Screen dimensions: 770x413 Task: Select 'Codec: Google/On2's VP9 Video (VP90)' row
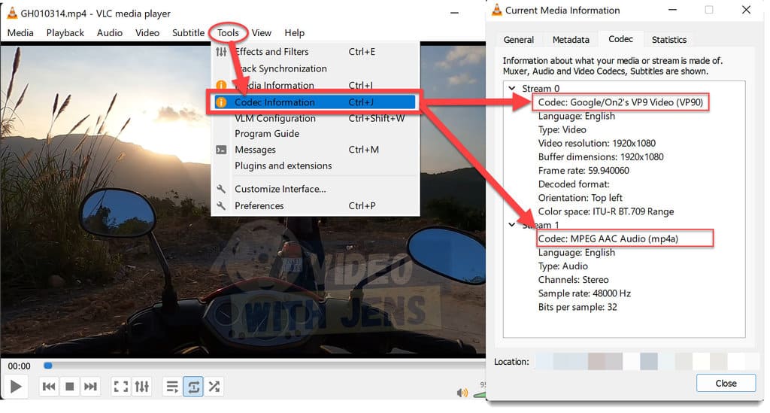coord(620,102)
